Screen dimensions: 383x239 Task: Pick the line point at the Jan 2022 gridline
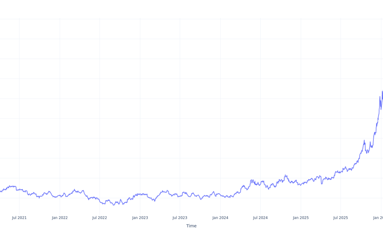pos(60,196)
